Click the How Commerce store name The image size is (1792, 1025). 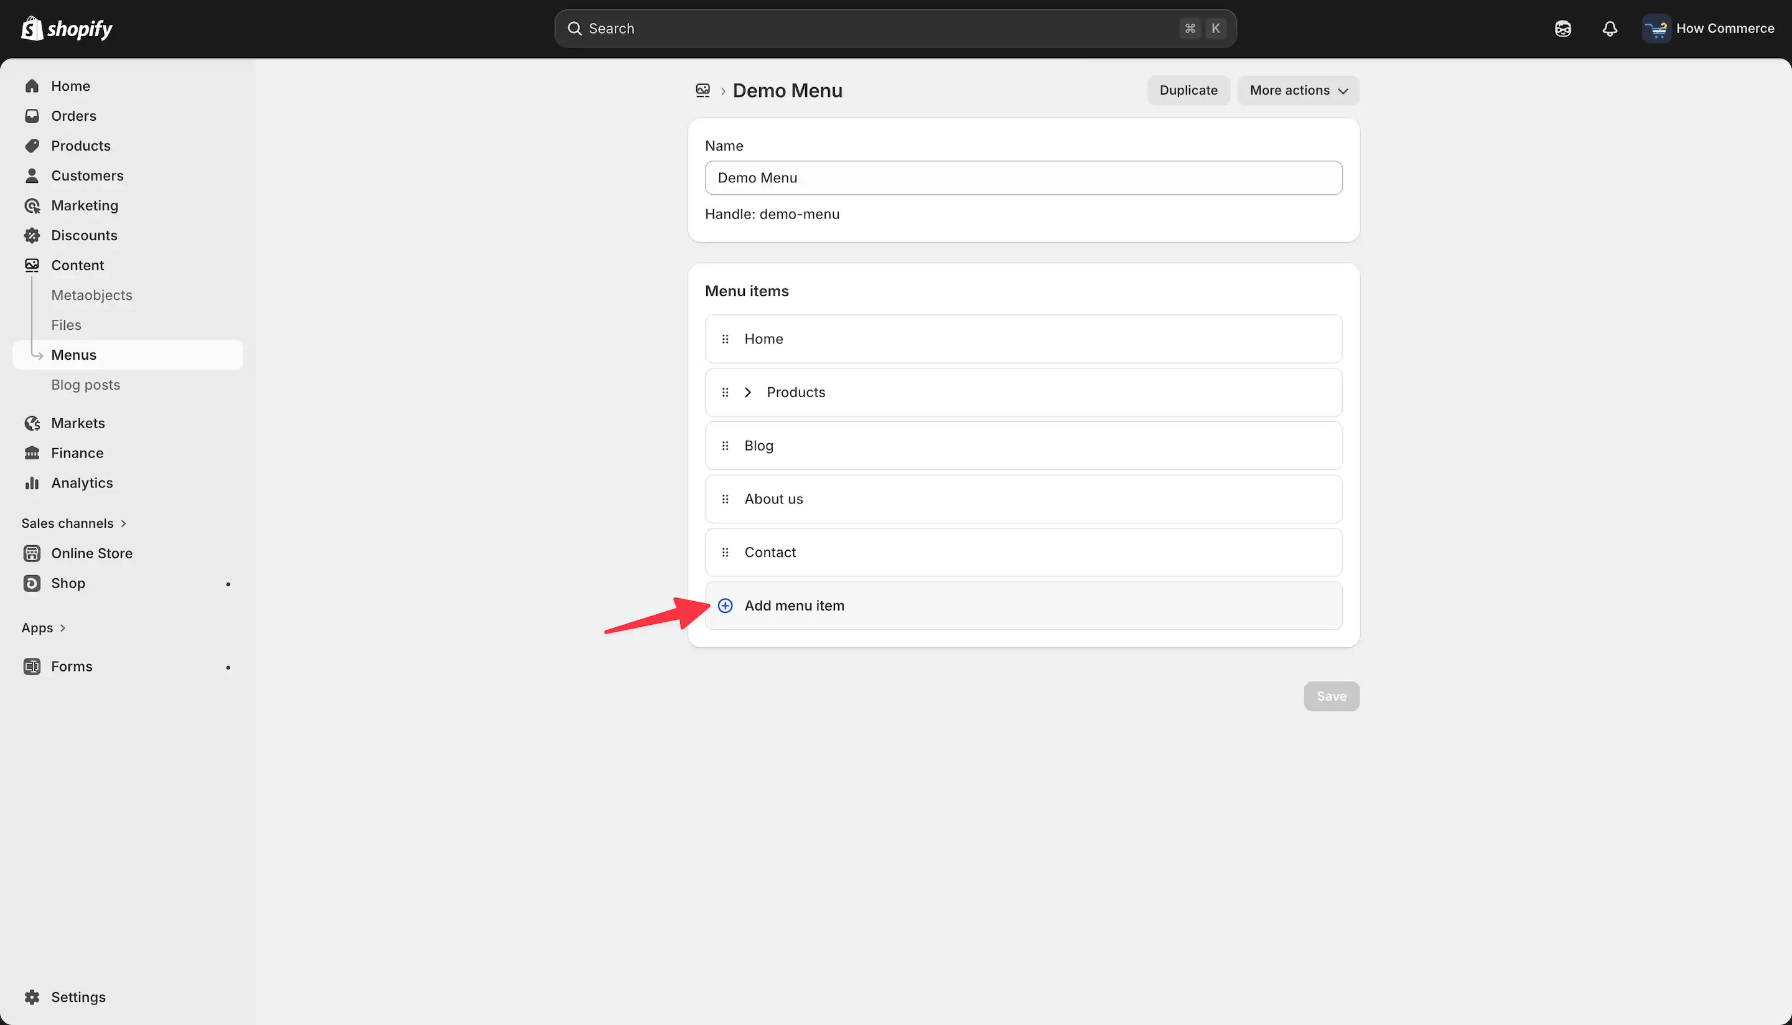click(1725, 28)
